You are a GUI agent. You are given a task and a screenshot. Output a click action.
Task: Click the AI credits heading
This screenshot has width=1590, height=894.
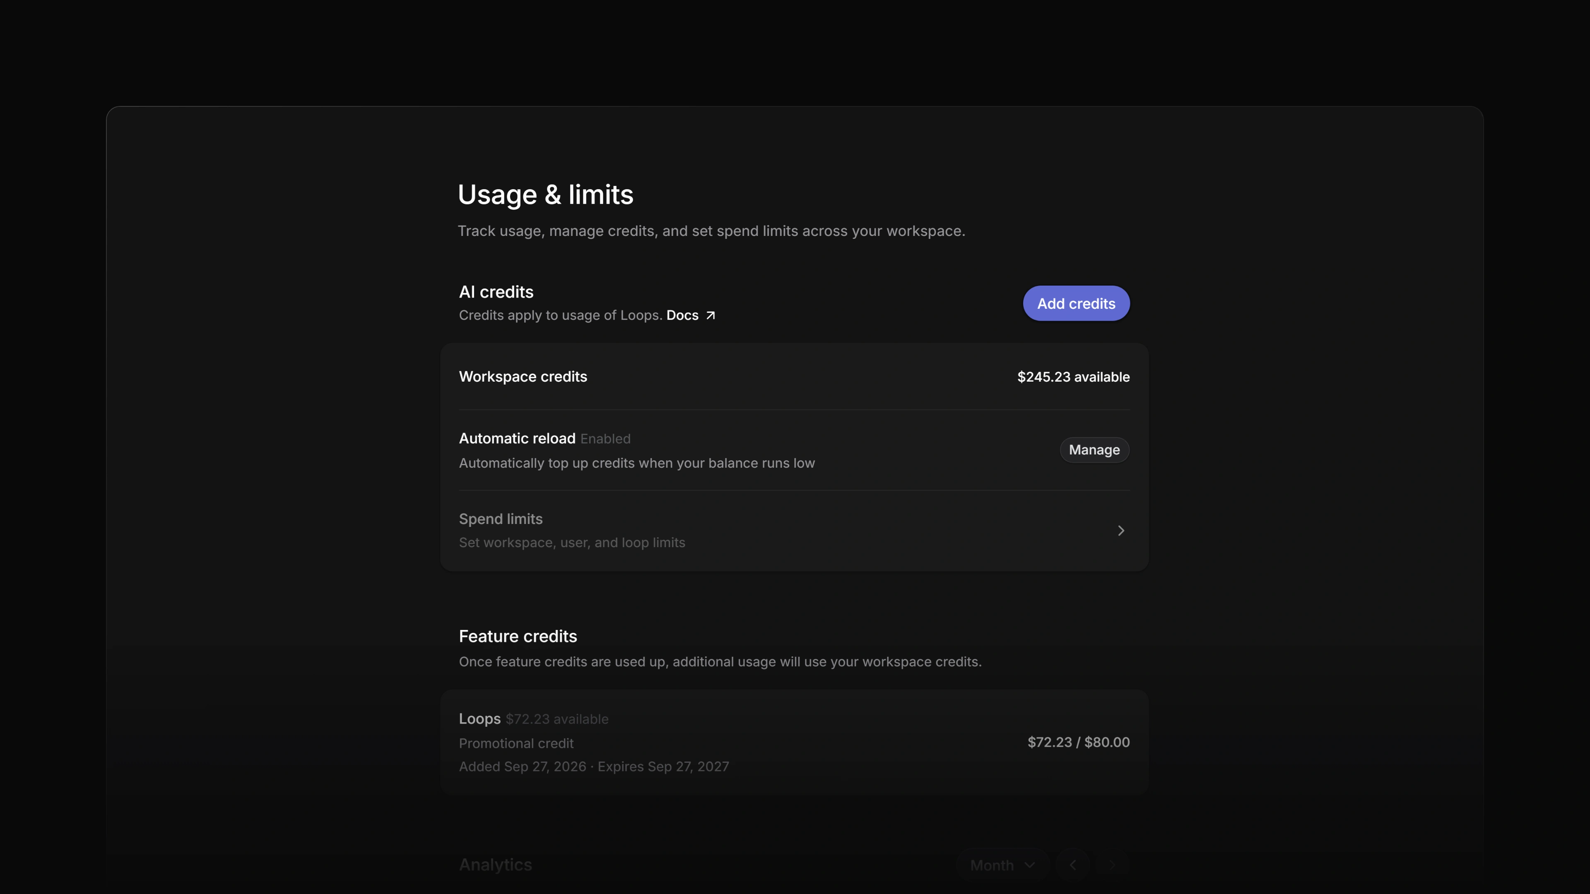pyautogui.click(x=496, y=292)
